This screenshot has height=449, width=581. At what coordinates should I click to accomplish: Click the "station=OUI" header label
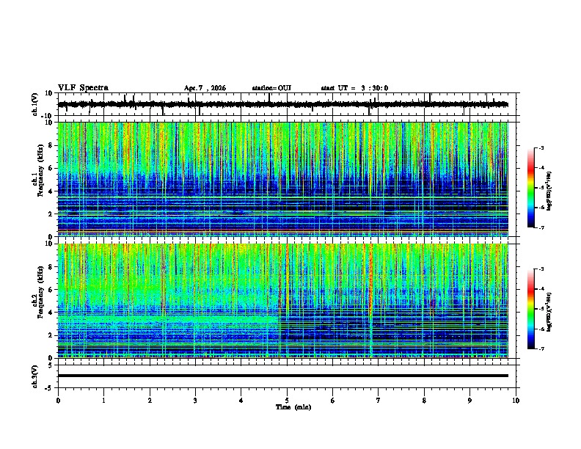pos(271,88)
